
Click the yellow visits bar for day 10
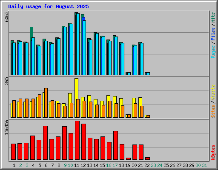pyautogui.click(x=70, y=98)
